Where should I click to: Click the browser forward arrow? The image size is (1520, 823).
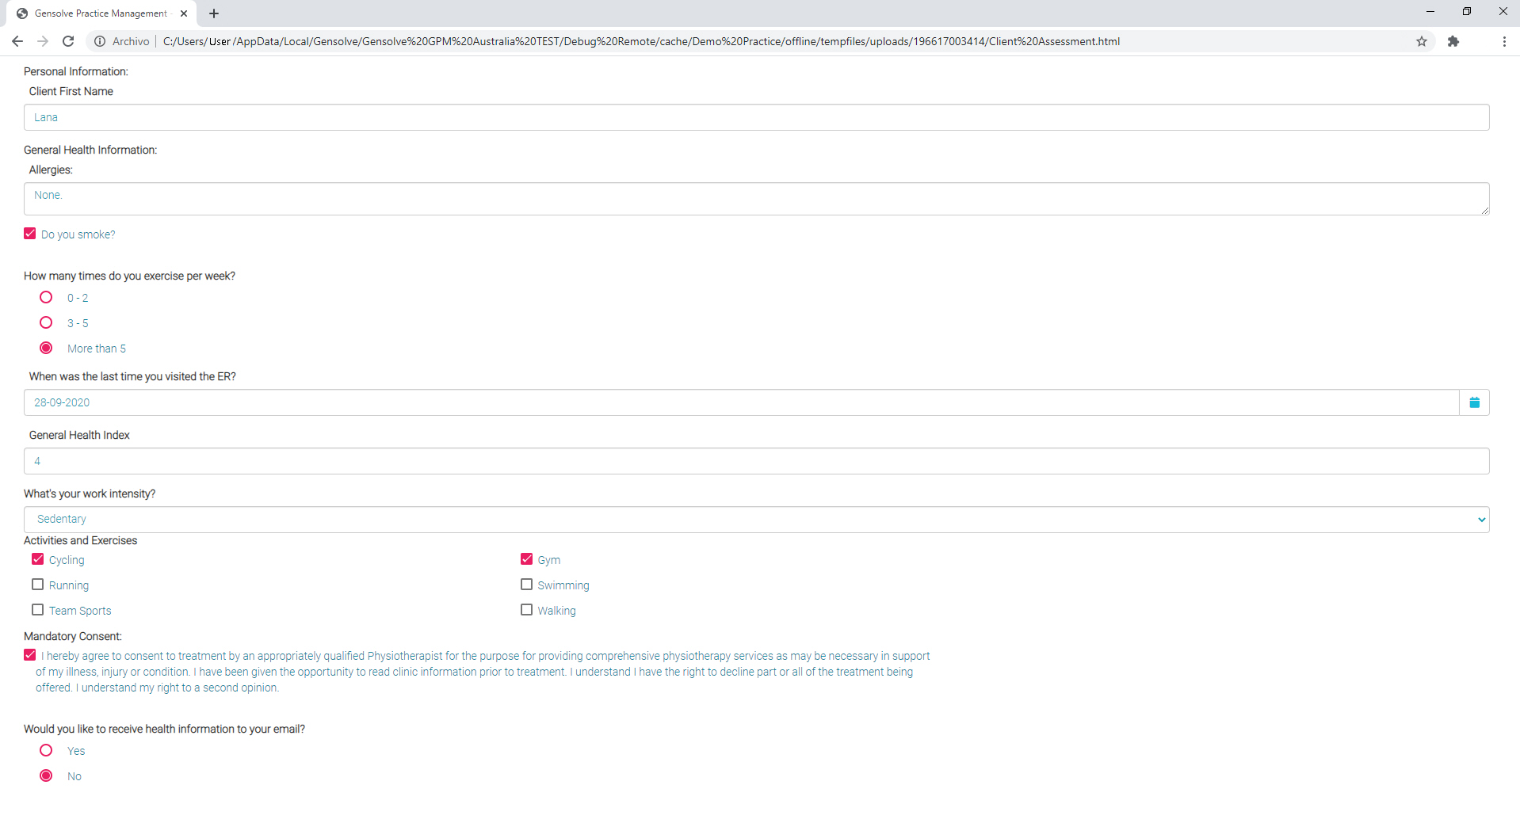coord(43,41)
